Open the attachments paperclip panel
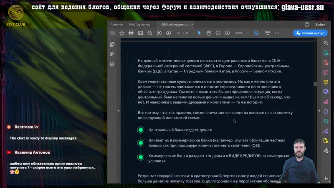Screen dimensions: 334x188 (x=112, y=54)
